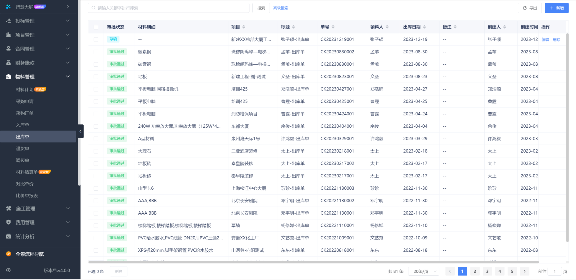Edit the draft row via 编辑 link
576x280 pixels.
pos(545,39)
